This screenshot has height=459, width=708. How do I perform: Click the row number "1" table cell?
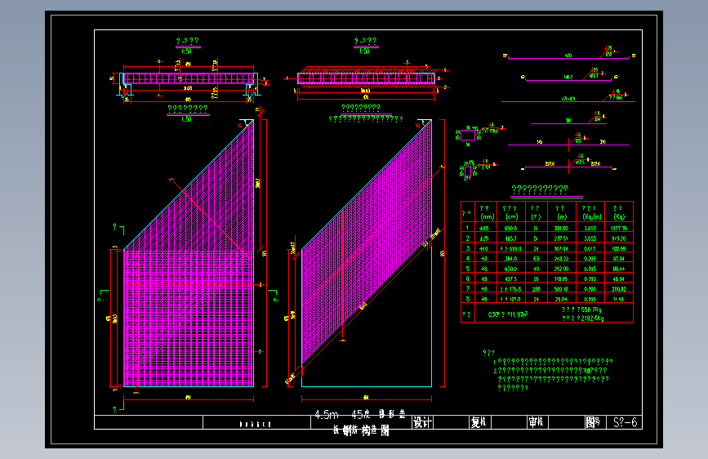467,228
